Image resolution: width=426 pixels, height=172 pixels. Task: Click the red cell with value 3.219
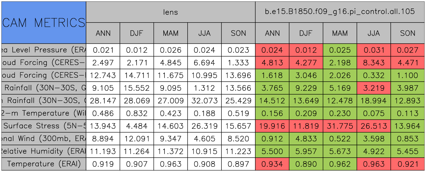(374, 88)
